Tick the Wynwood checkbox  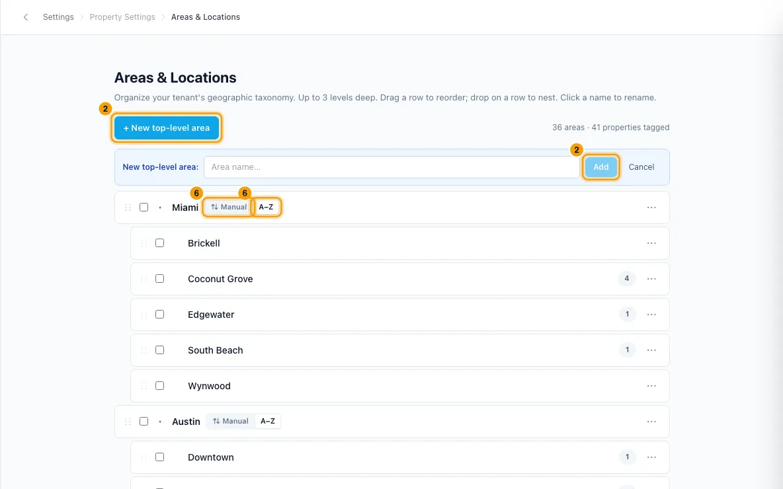(x=160, y=386)
